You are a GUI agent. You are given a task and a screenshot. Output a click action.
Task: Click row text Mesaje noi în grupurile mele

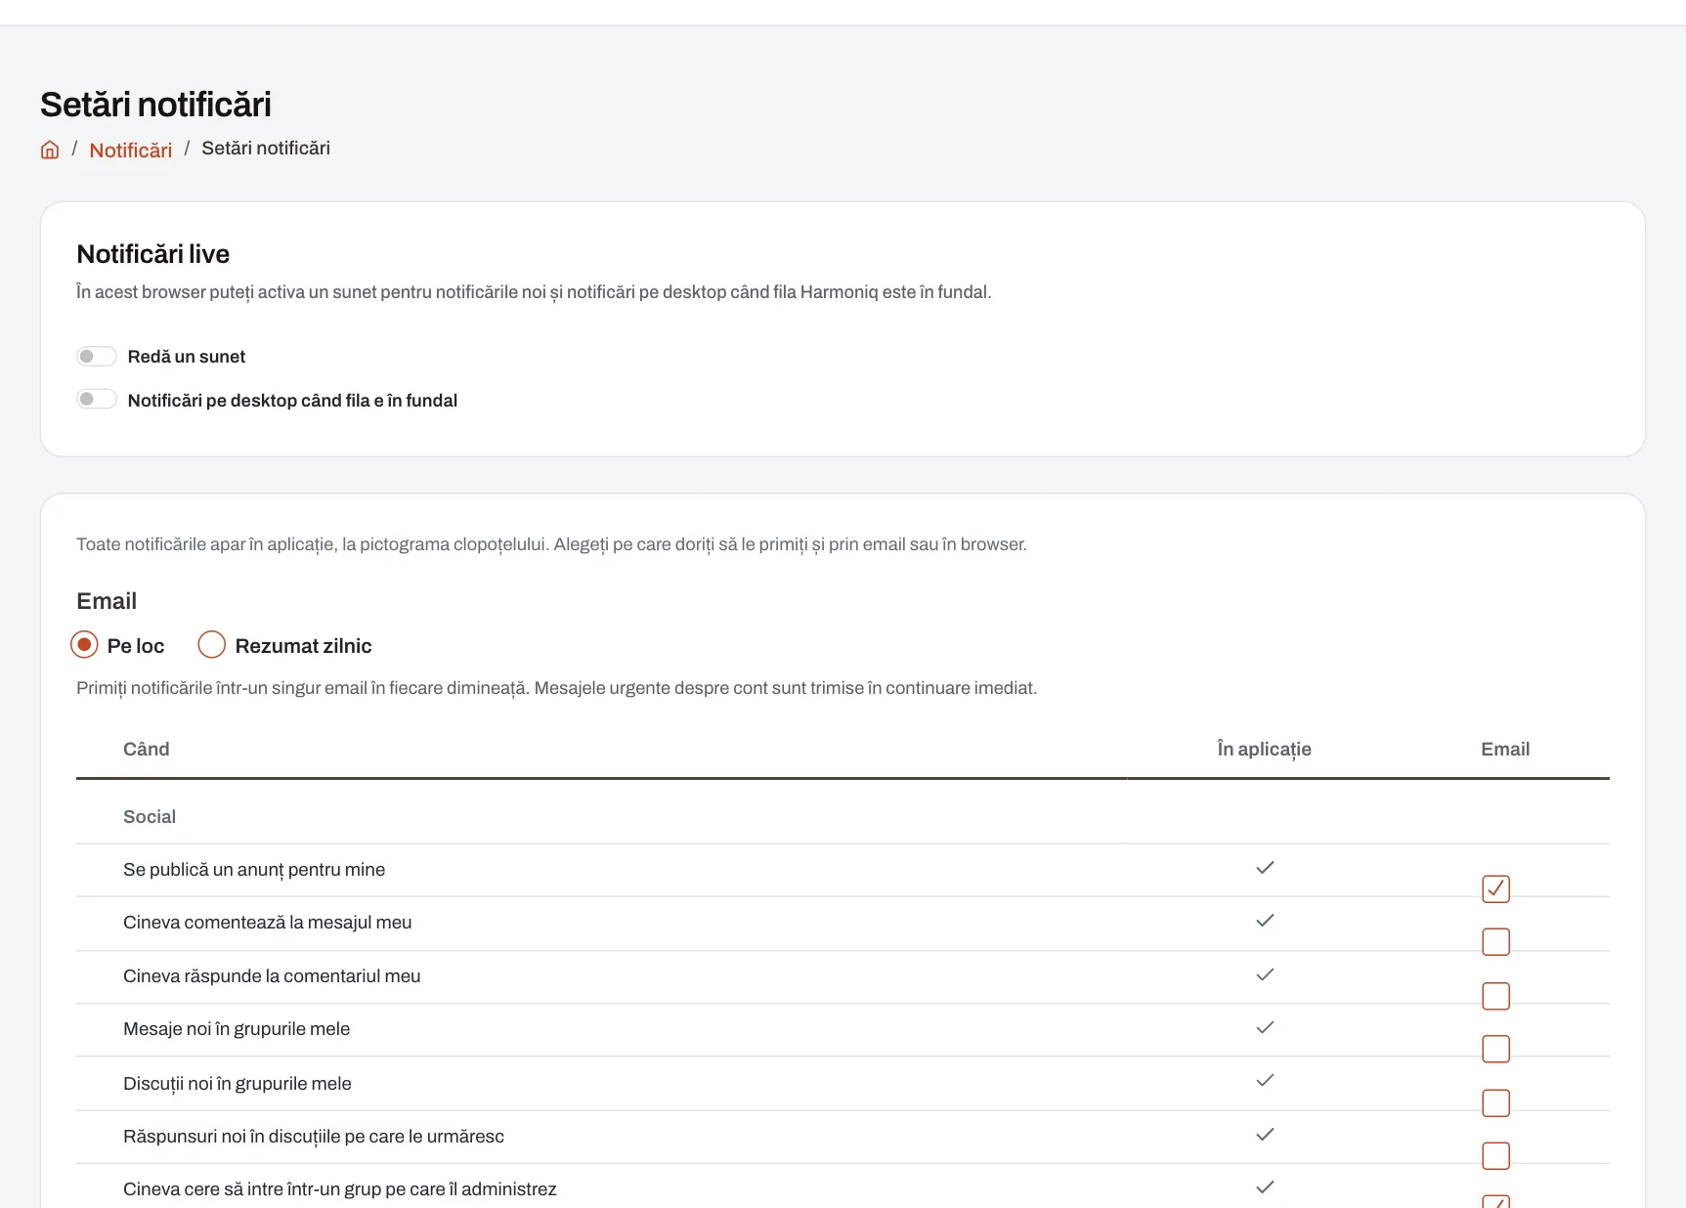click(x=237, y=1029)
